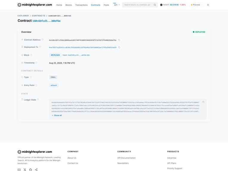Open block hash 0x8fd9ce74...a070c36b

tap(79, 55)
